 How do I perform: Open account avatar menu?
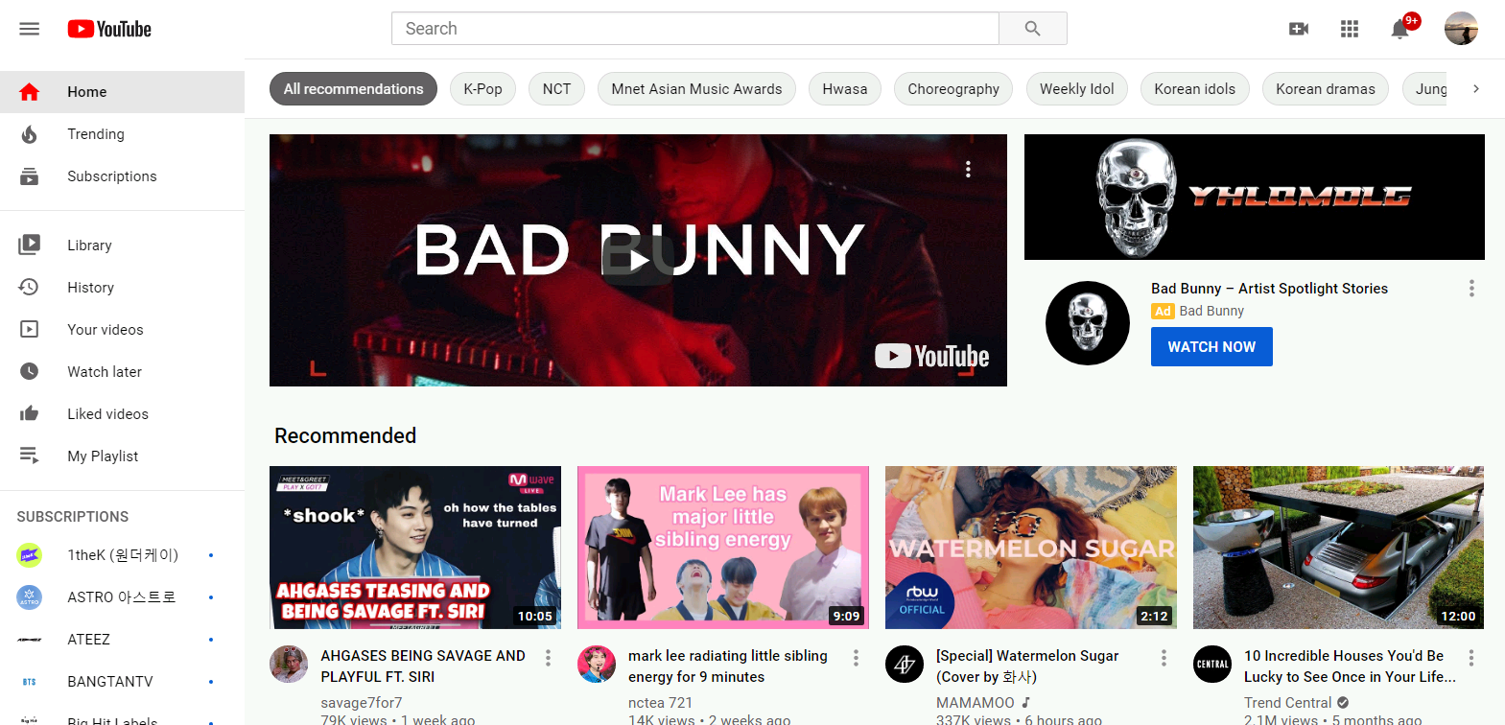pos(1461,29)
